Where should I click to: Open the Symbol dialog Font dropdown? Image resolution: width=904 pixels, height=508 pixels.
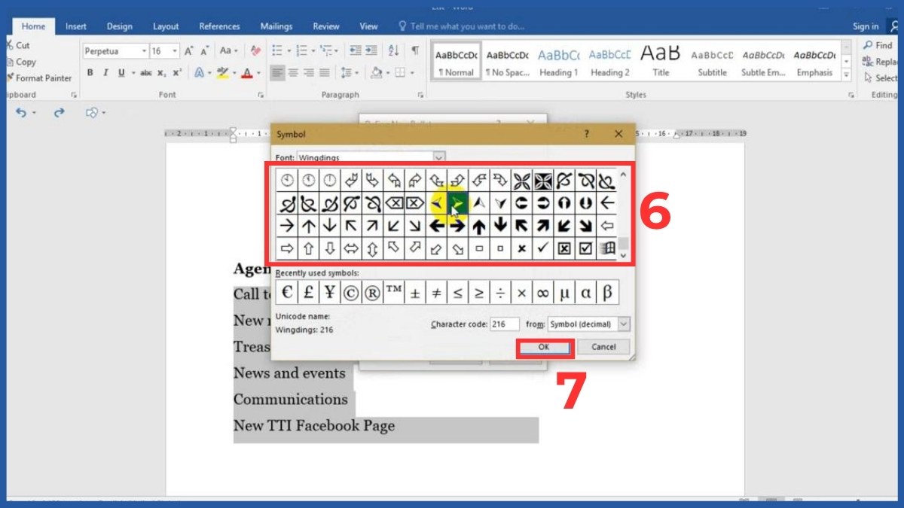coord(439,158)
